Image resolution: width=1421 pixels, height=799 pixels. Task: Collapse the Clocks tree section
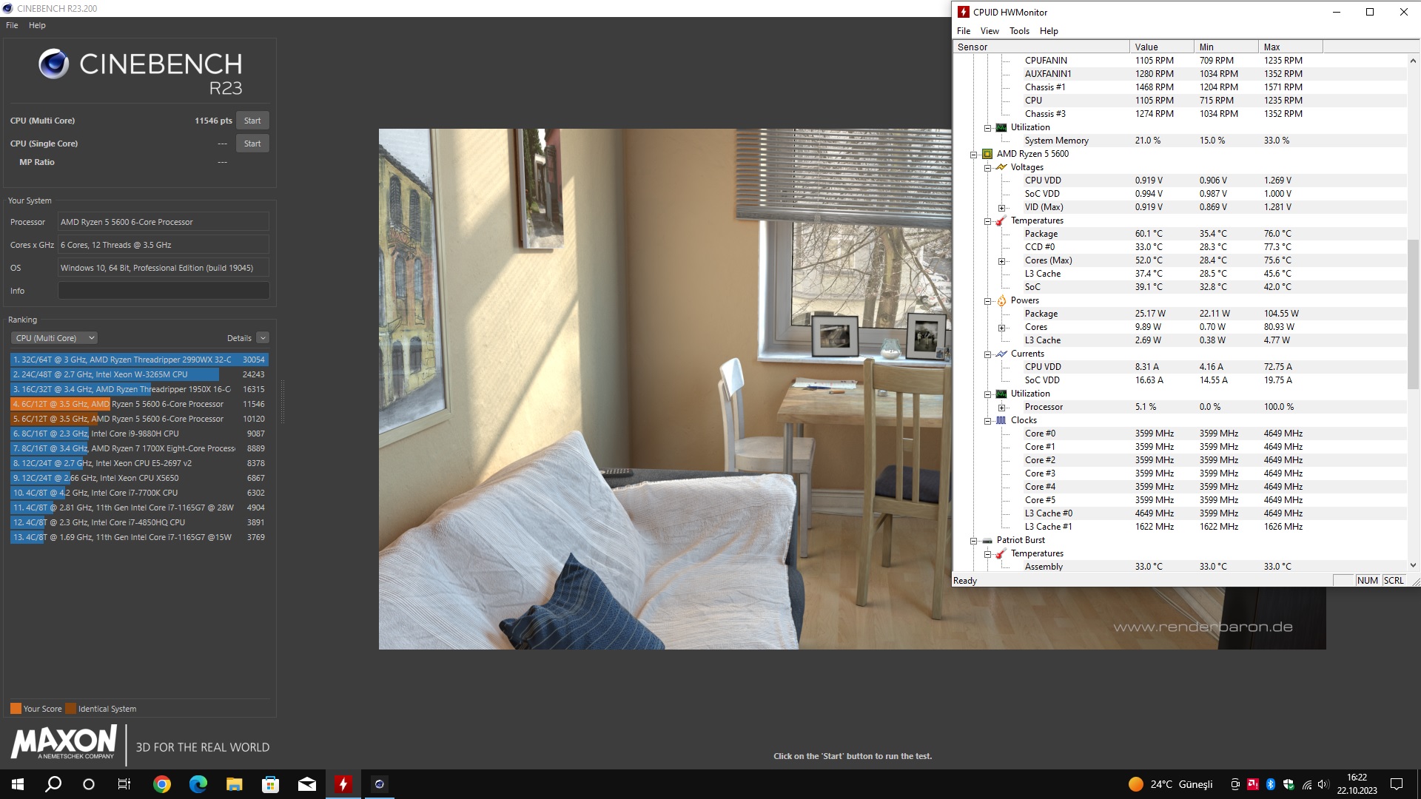(x=987, y=421)
